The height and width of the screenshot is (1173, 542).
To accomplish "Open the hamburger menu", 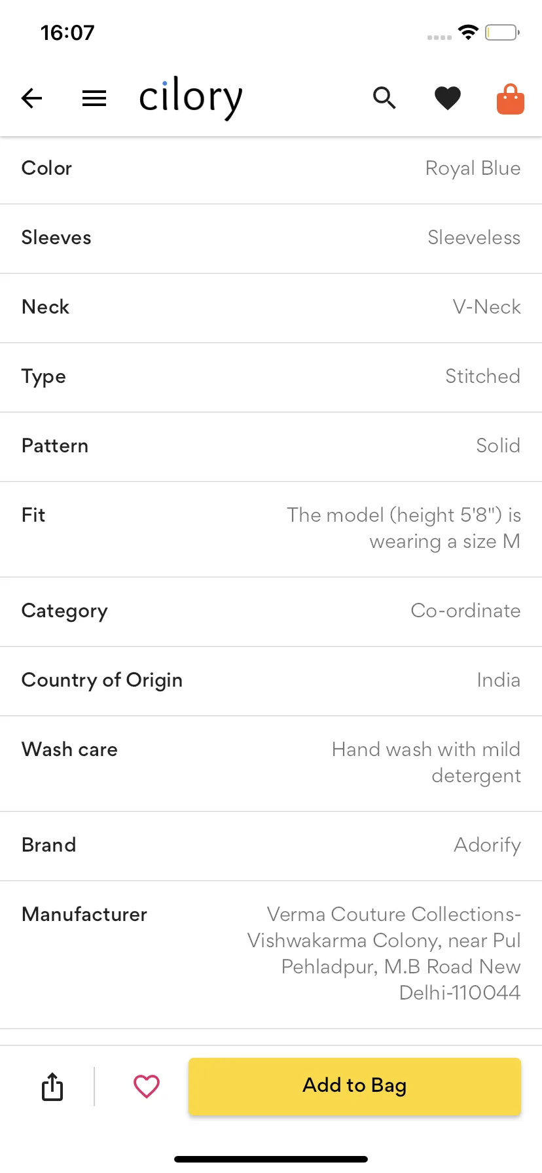I will [94, 98].
